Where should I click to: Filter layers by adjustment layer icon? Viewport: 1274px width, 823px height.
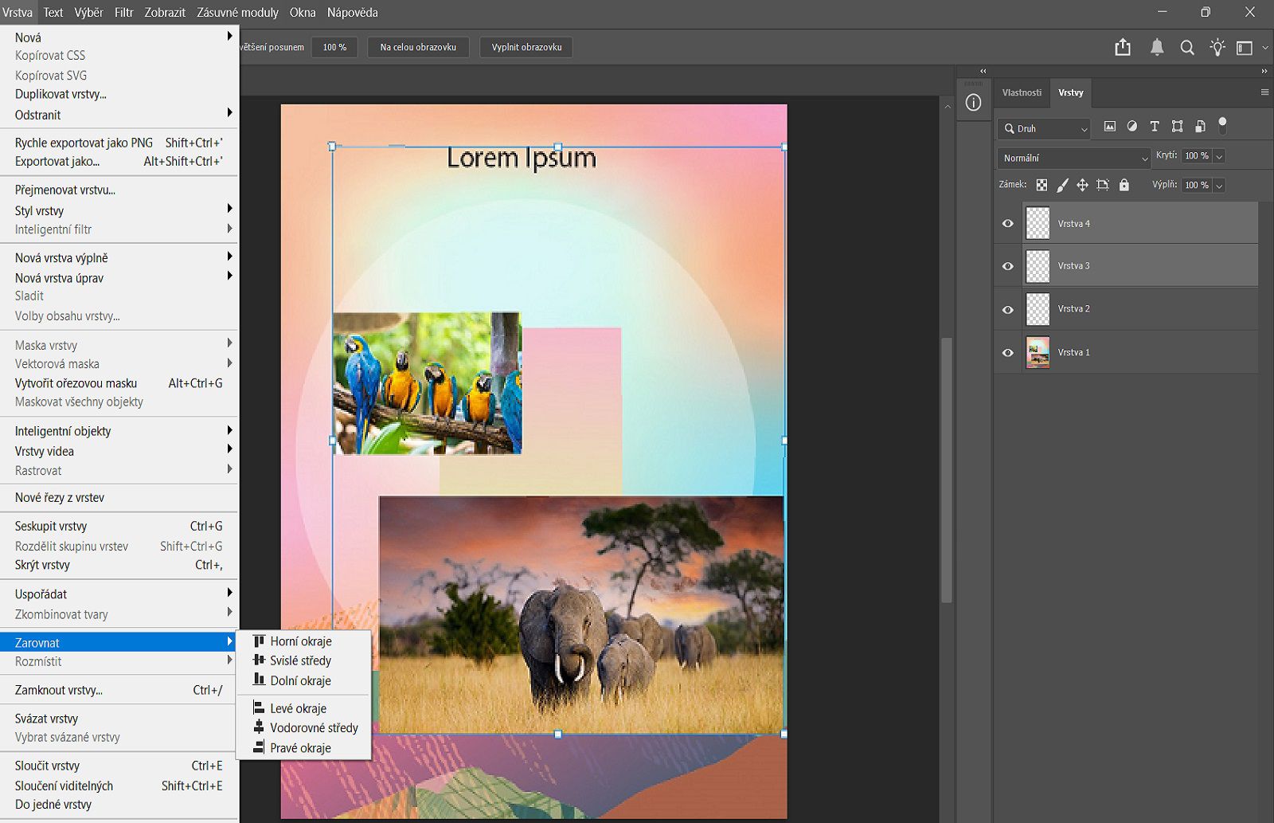(x=1132, y=127)
